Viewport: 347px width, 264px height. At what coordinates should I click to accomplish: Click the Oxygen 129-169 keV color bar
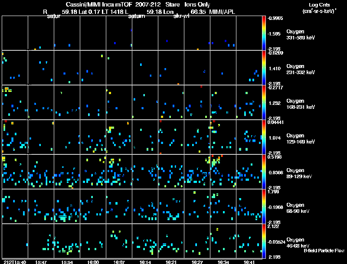pos(264,137)
